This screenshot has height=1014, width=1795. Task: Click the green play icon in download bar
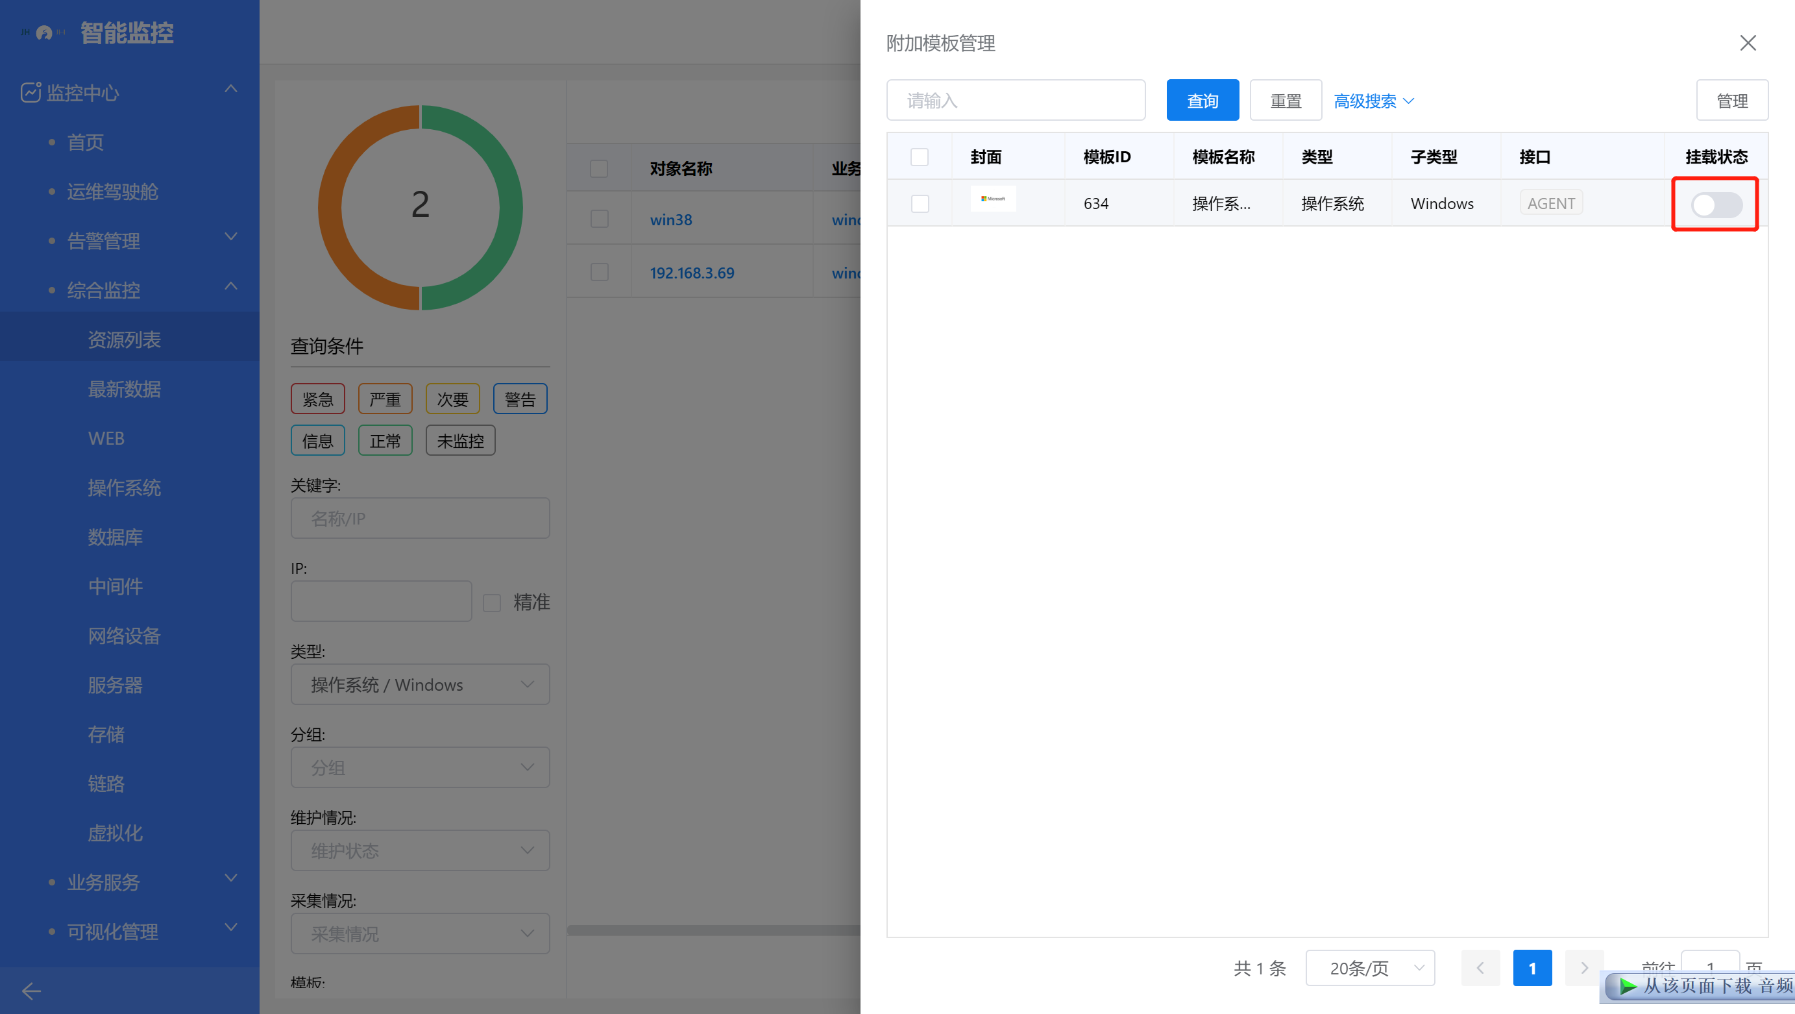tap(1628, 986)
